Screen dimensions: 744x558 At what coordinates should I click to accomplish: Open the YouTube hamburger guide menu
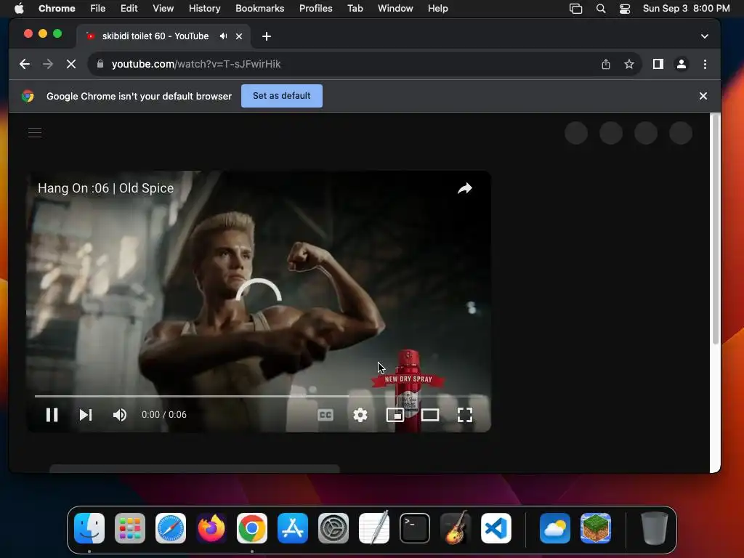coord(35,133)
